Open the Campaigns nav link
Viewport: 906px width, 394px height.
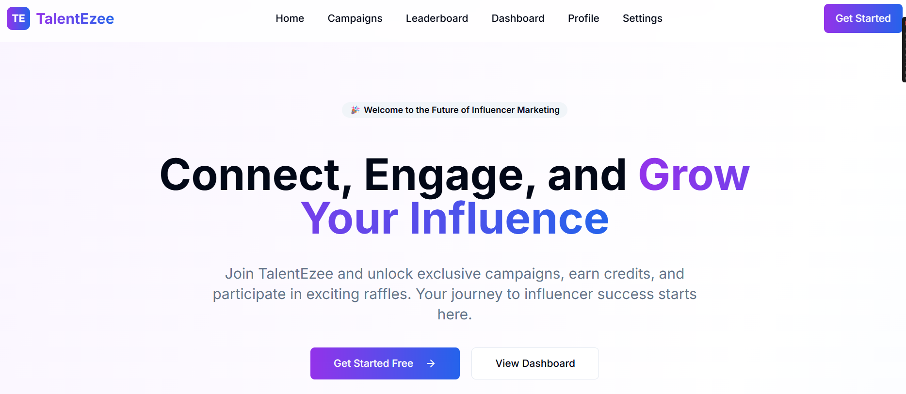(x=355, y=18)
